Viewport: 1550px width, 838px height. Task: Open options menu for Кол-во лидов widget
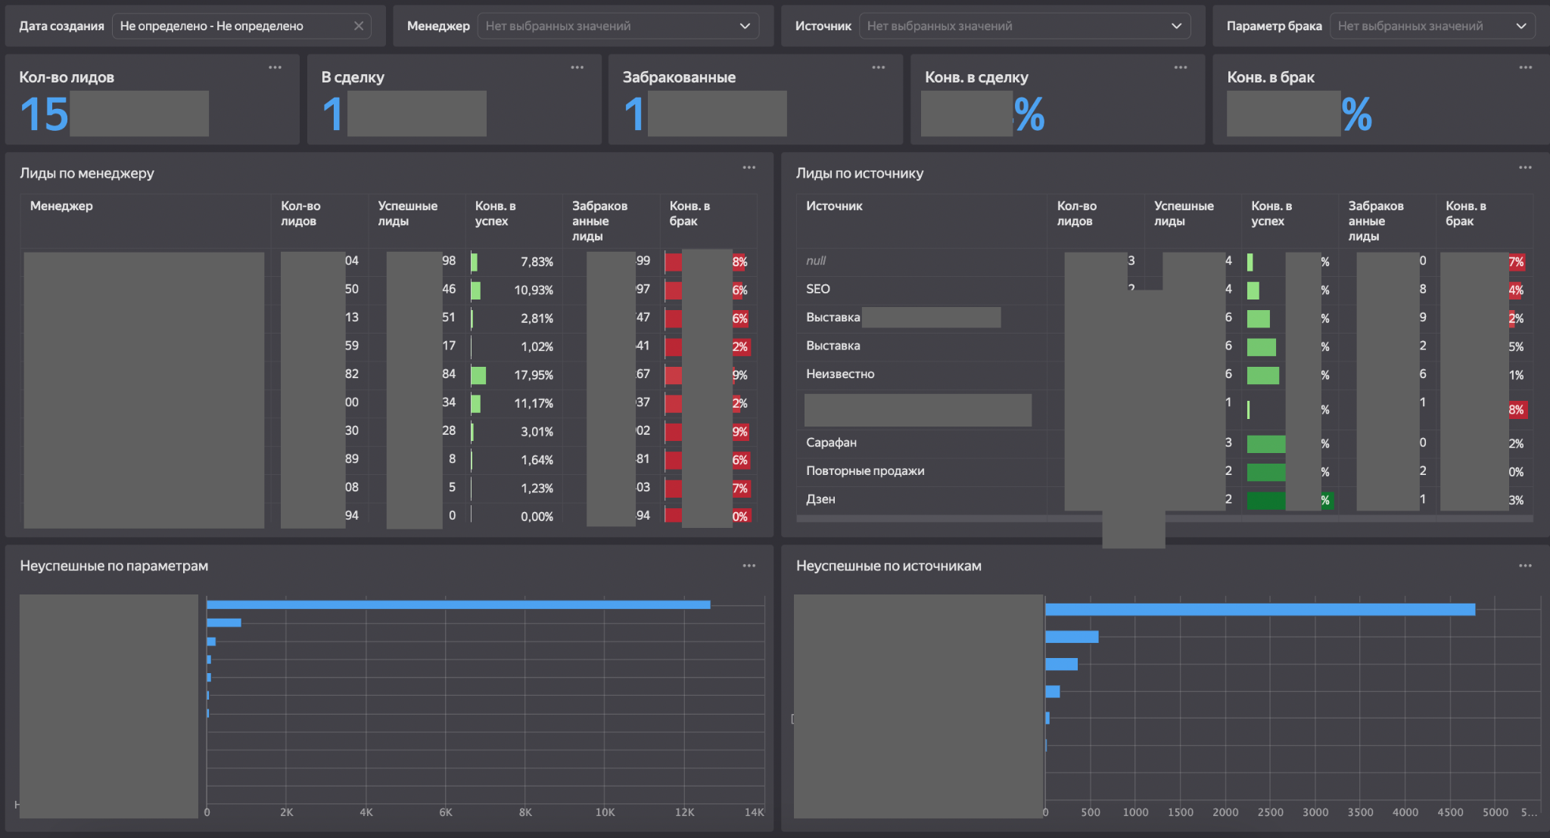click(x=275, y=67)
